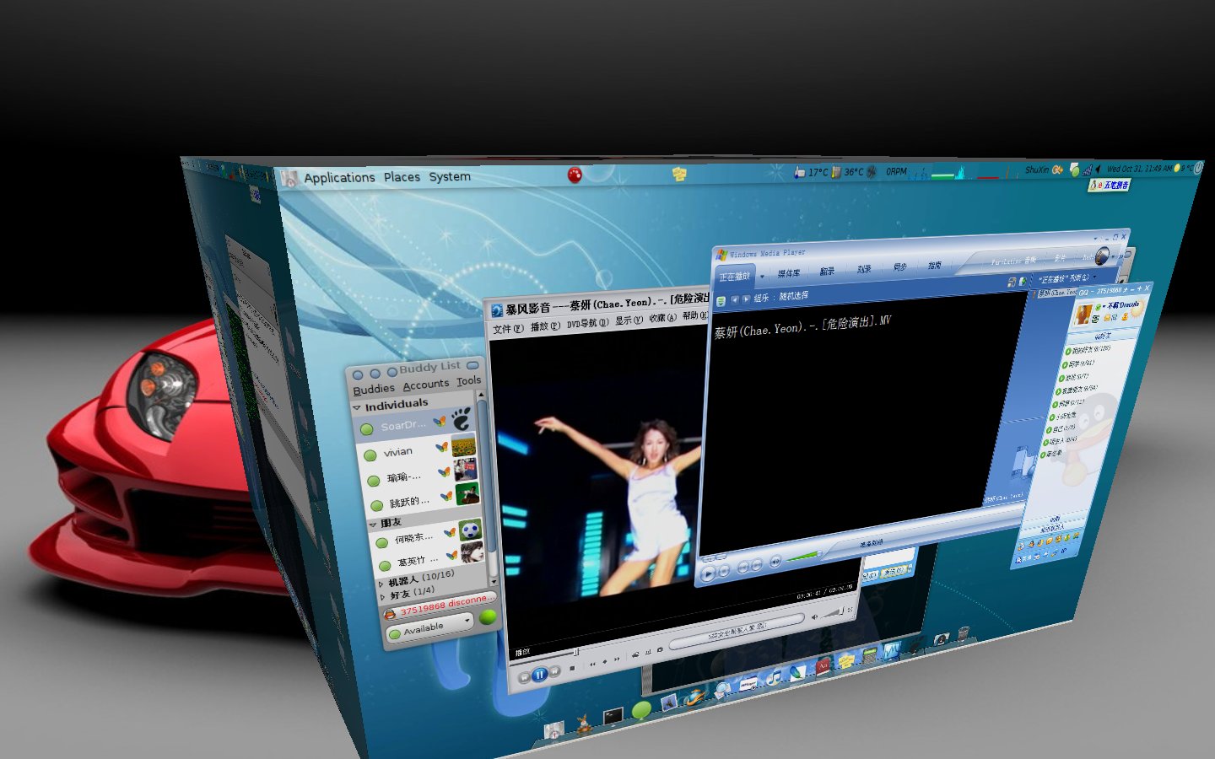Viewport: 1215px width, 759px height.
Task: Open the Available status dropdown
Action: pyautogui.click(x=429, y=627)
